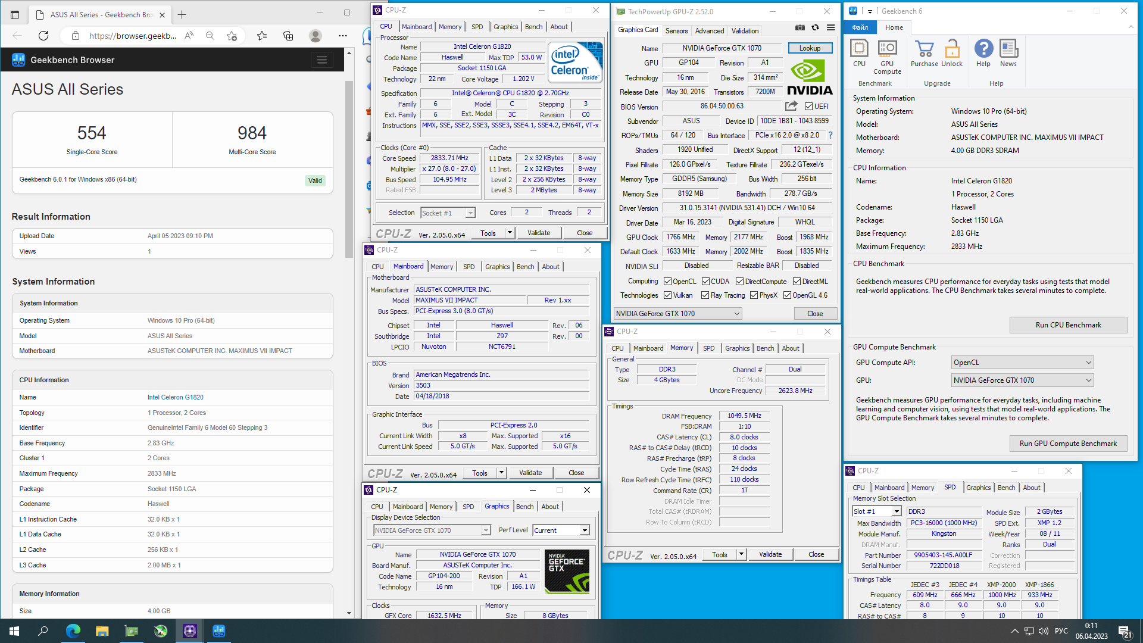This screenshot has height=643, width=1143.
Task: Click the BIOS share icon in GPU-Z
Action: 791,106
